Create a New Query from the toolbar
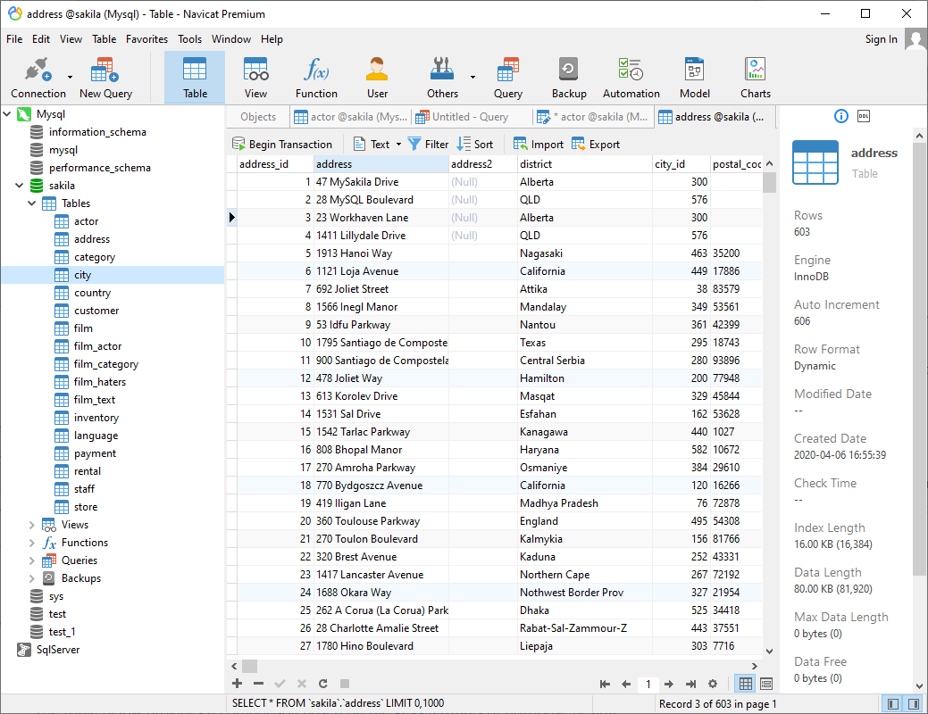 pyautogui.click(x=105, y=78)
